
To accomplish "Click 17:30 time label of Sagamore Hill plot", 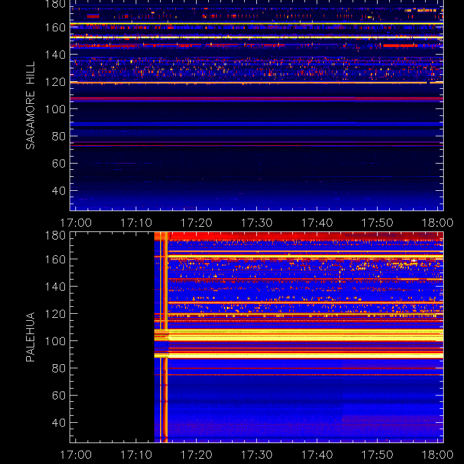I will pyautogui.click(x=257, y=223).
